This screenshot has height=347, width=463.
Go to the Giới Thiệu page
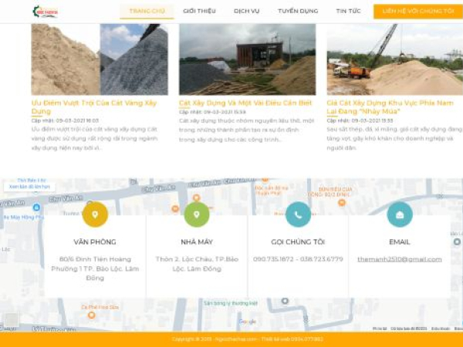click(x=200, y=12)
